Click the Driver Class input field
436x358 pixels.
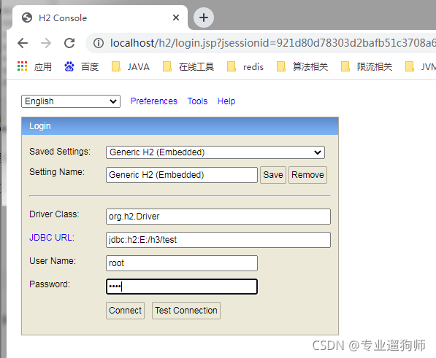[218, 217]
